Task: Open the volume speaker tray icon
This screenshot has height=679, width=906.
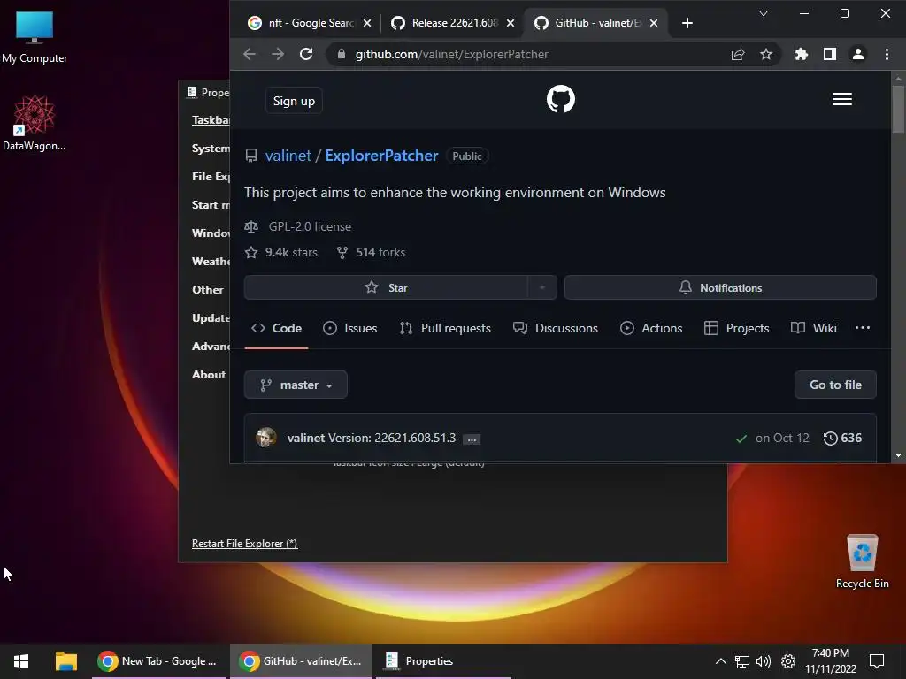Action: (x=764, y=661)
